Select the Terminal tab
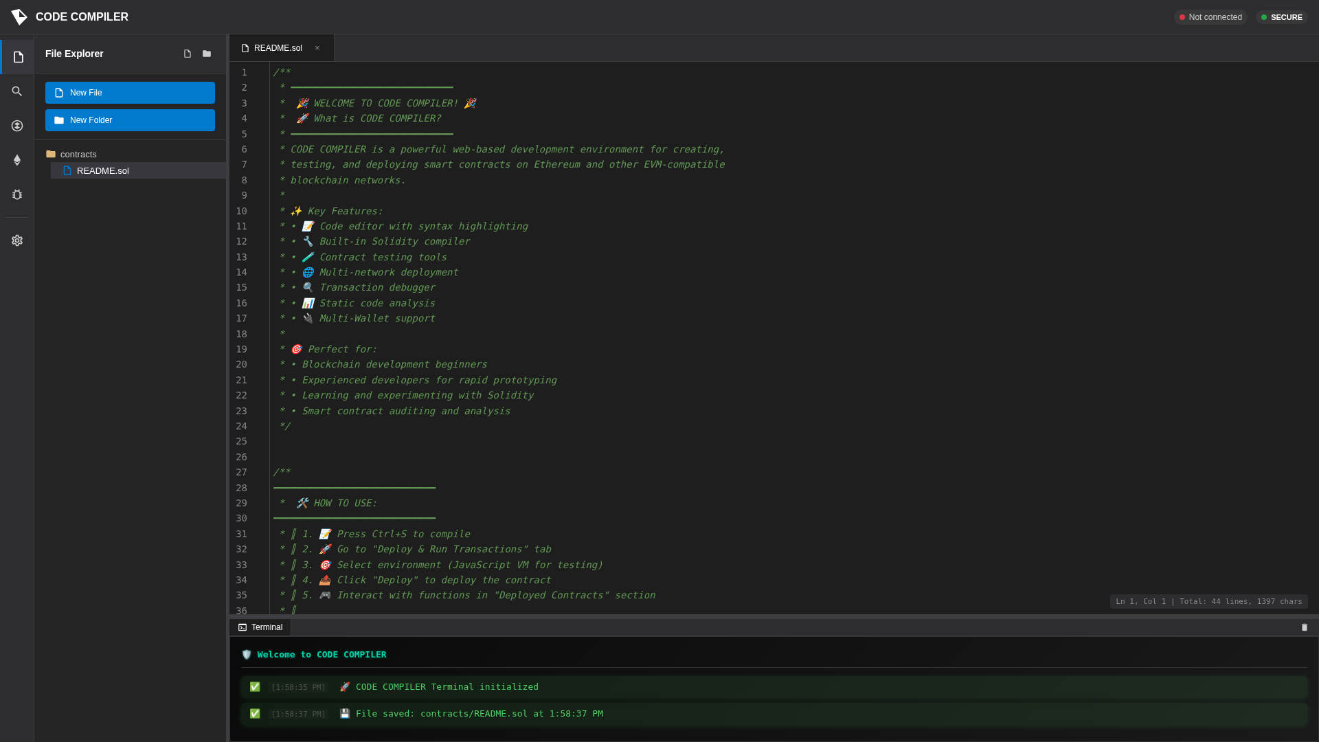 (260, 627)
